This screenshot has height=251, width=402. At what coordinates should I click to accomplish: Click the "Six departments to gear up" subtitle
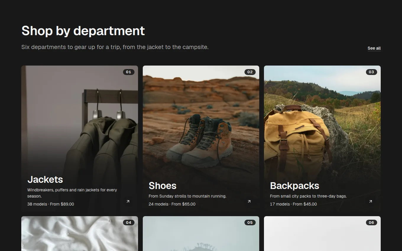pyautogui.click(x=115, y=47)
